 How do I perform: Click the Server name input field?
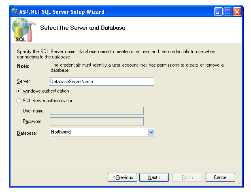[102, 82]
